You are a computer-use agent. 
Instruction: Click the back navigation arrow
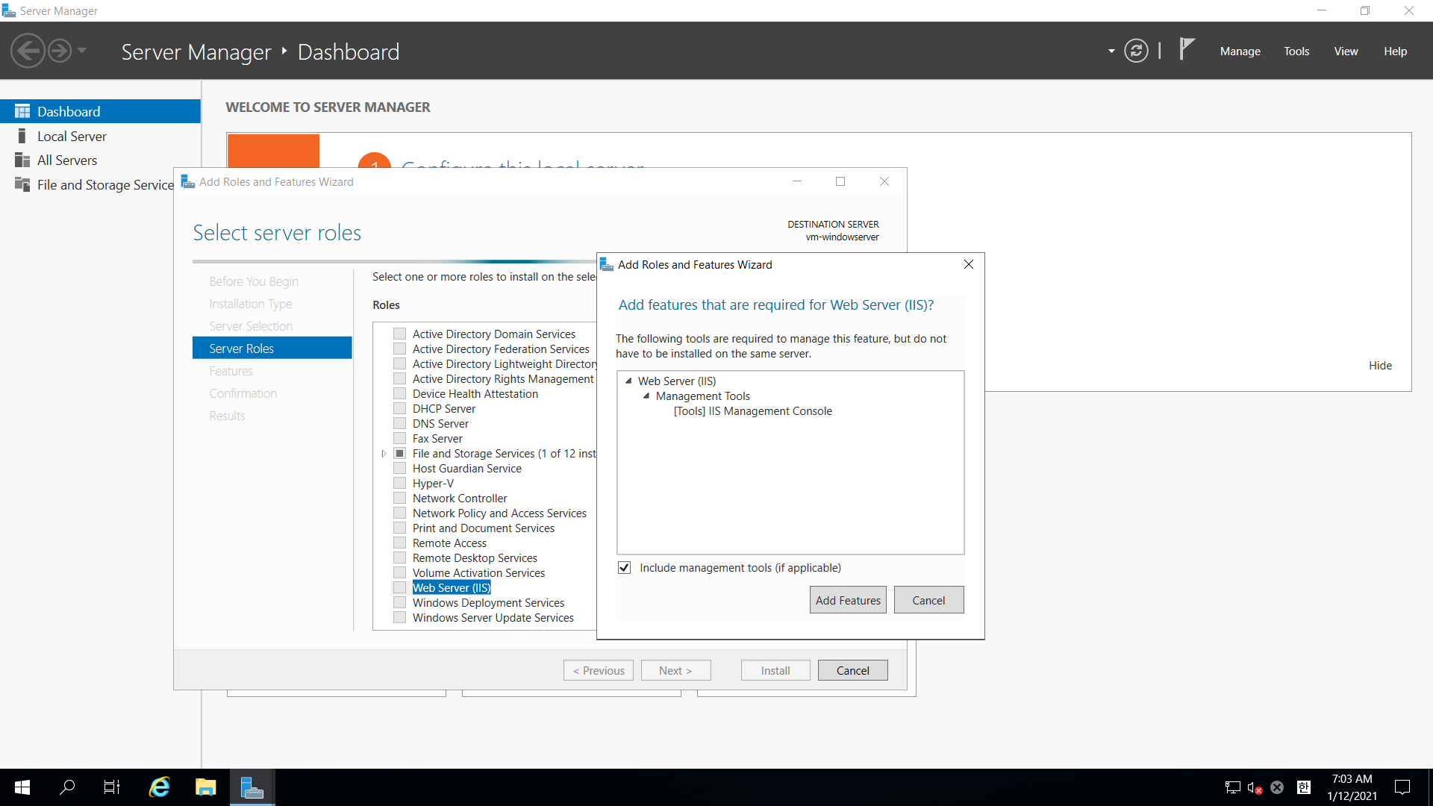28,51
